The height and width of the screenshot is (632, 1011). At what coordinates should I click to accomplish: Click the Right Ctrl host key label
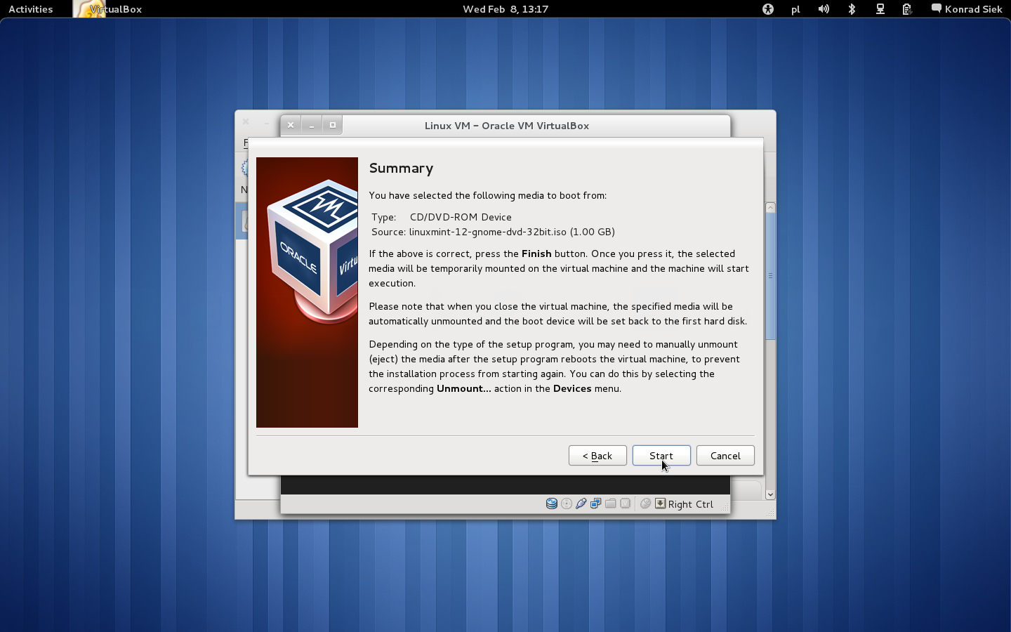[691, 504]
